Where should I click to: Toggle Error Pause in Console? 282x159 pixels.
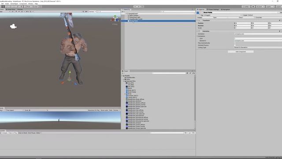tap(32, 133)
